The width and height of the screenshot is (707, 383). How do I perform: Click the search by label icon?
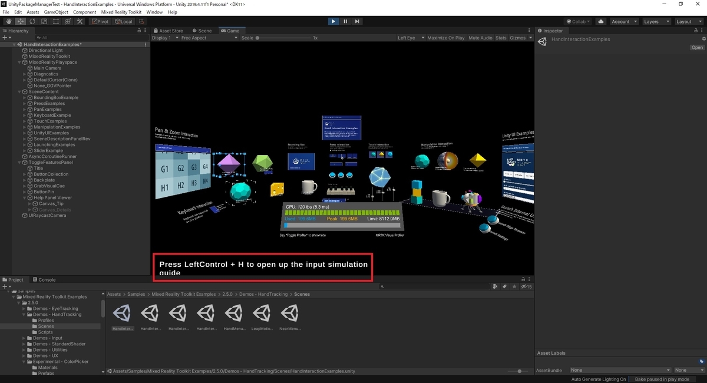click(x=504, y=287)
